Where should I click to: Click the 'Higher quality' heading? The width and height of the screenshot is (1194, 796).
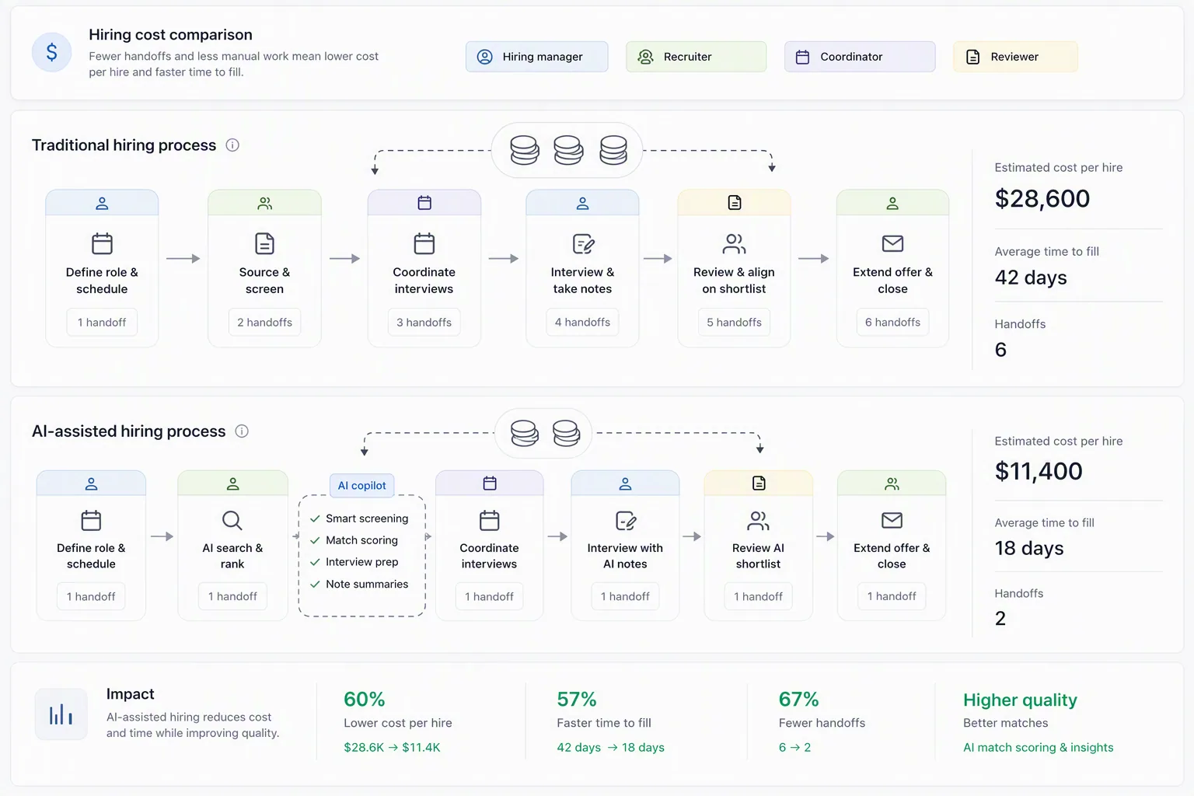1020,700
